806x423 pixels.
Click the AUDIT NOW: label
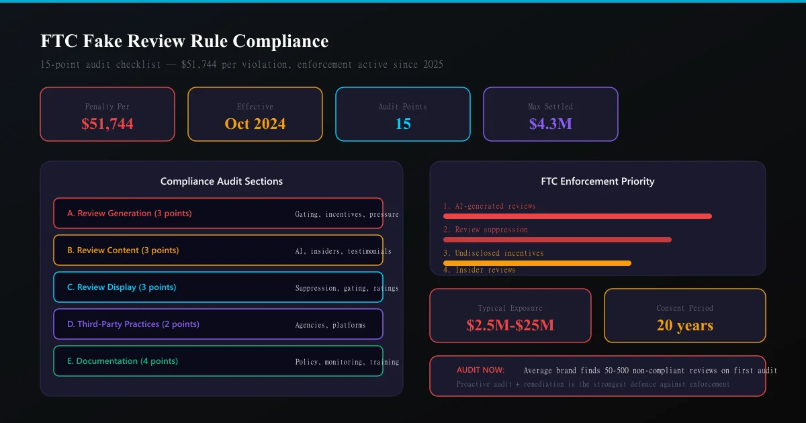tap(481, 370)
